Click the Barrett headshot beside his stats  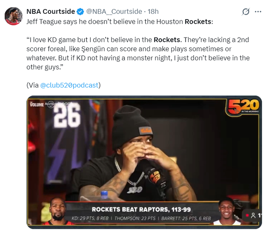(x=227, y=212)
